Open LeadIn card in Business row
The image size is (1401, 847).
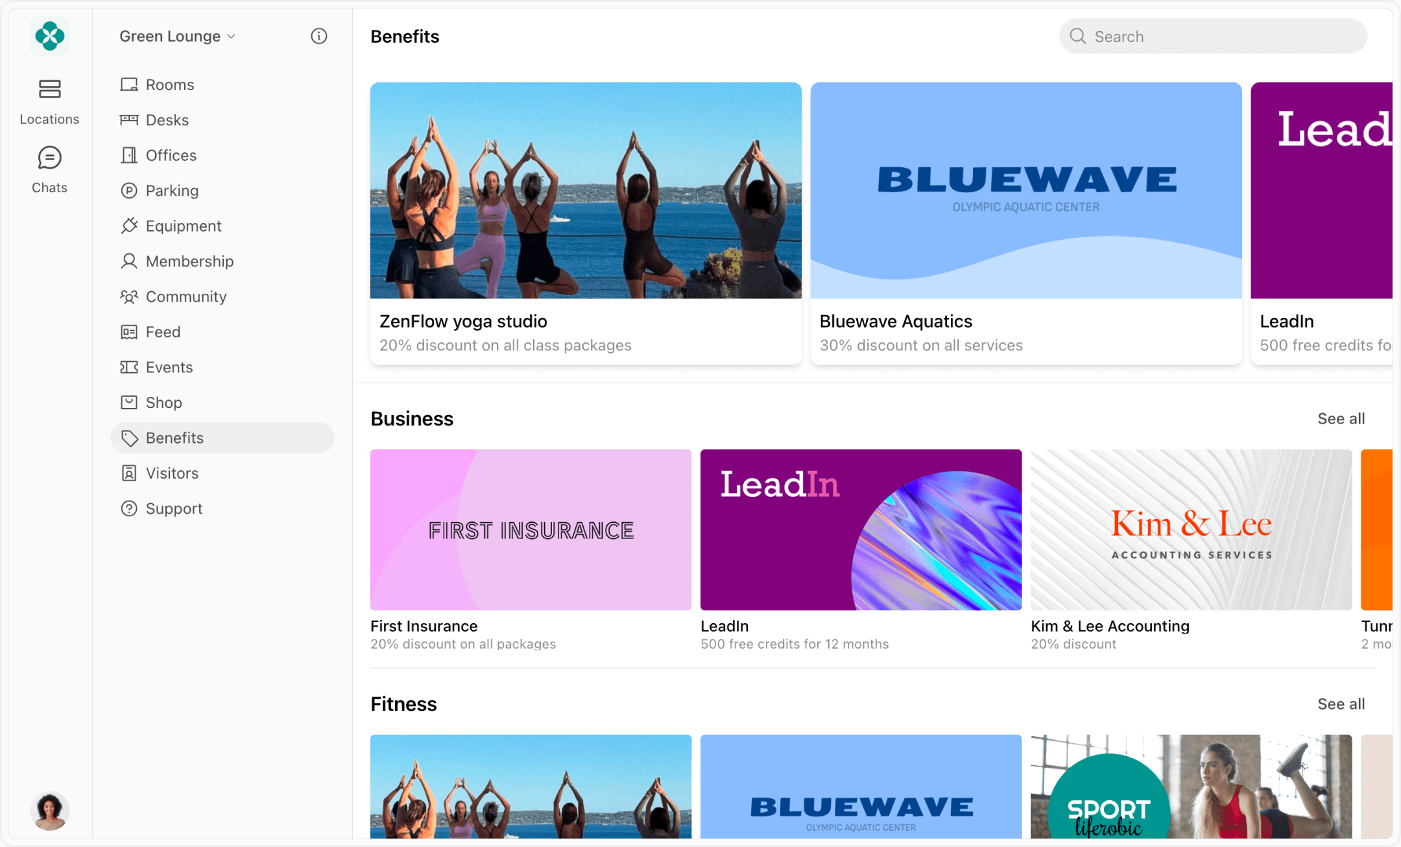point(861,529)
